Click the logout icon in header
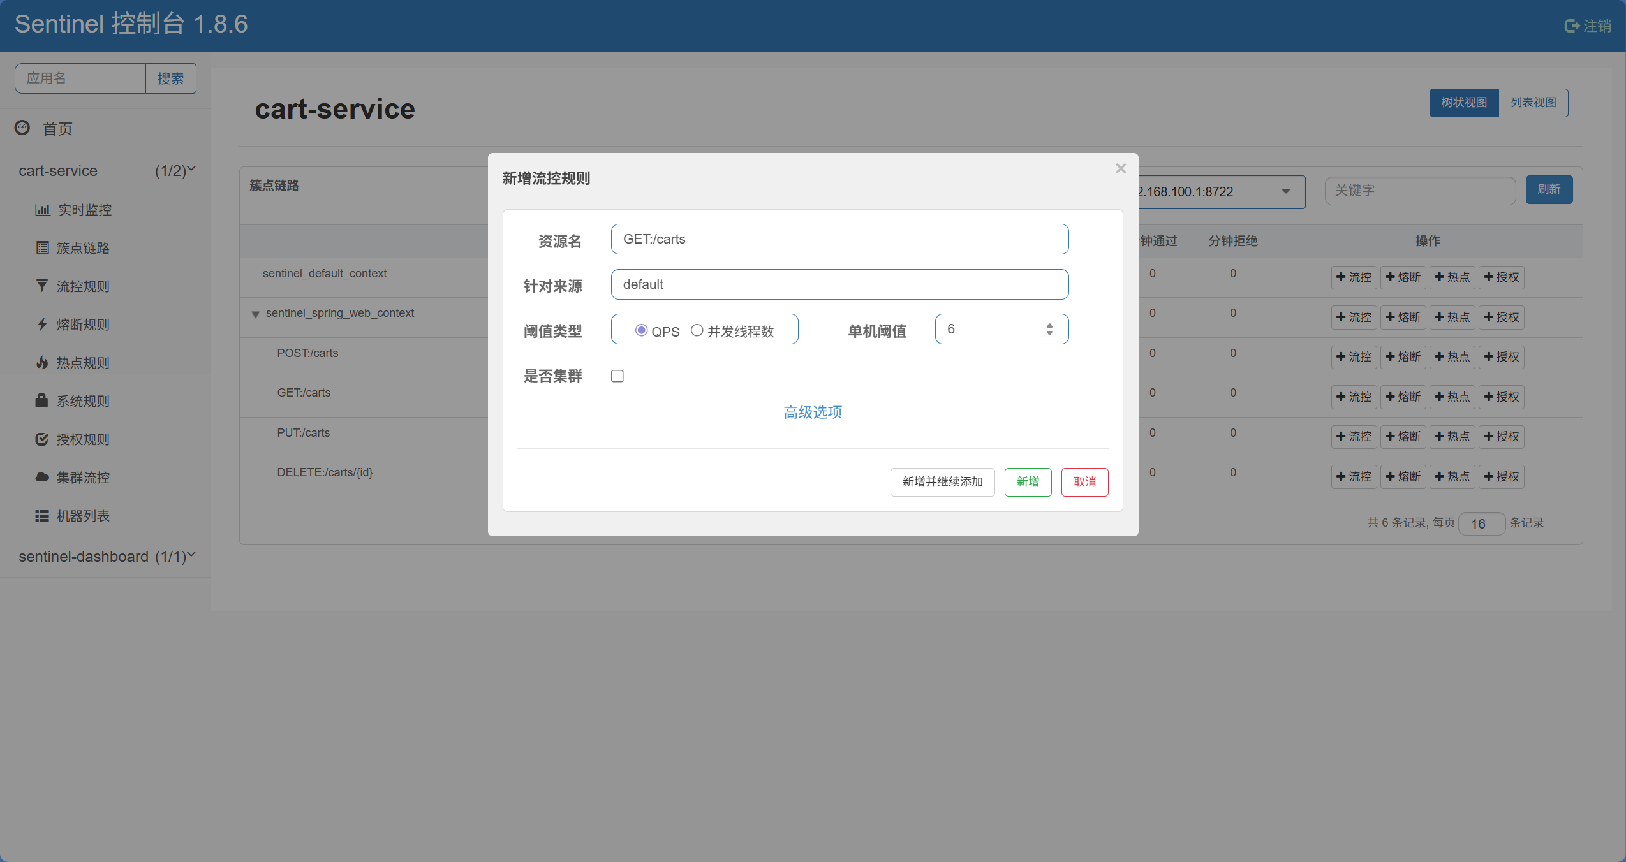 point(1571,26)
